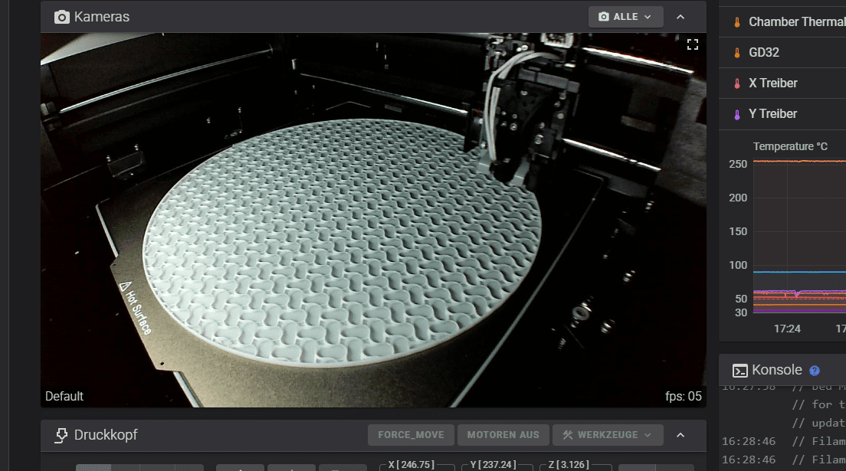Click the Konsole terminal icon
Viewport: 846px width, 471px height.
pos(739,371)
